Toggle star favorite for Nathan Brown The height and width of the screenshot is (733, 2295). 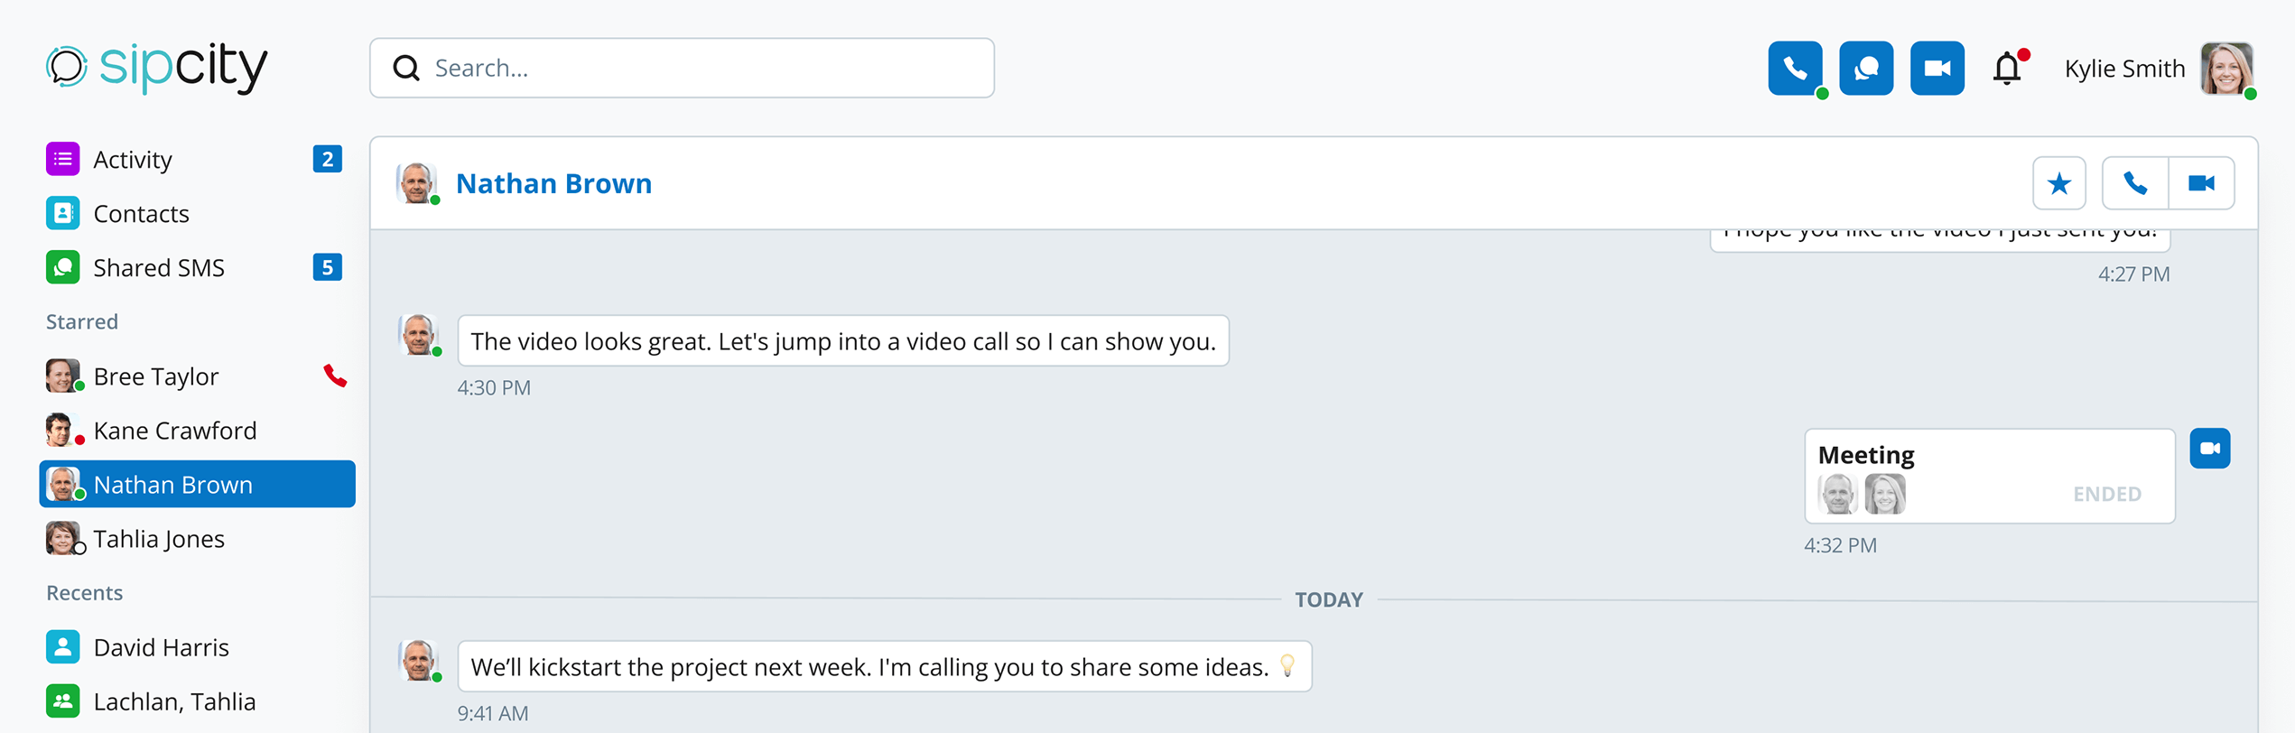click(2058, 183)
